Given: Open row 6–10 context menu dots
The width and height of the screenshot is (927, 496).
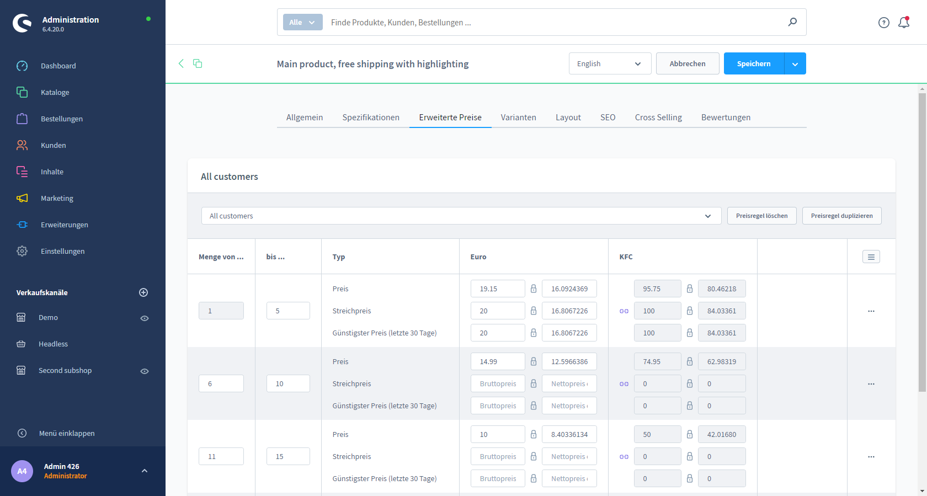Looking at the screenshot, I should (871, 384).
